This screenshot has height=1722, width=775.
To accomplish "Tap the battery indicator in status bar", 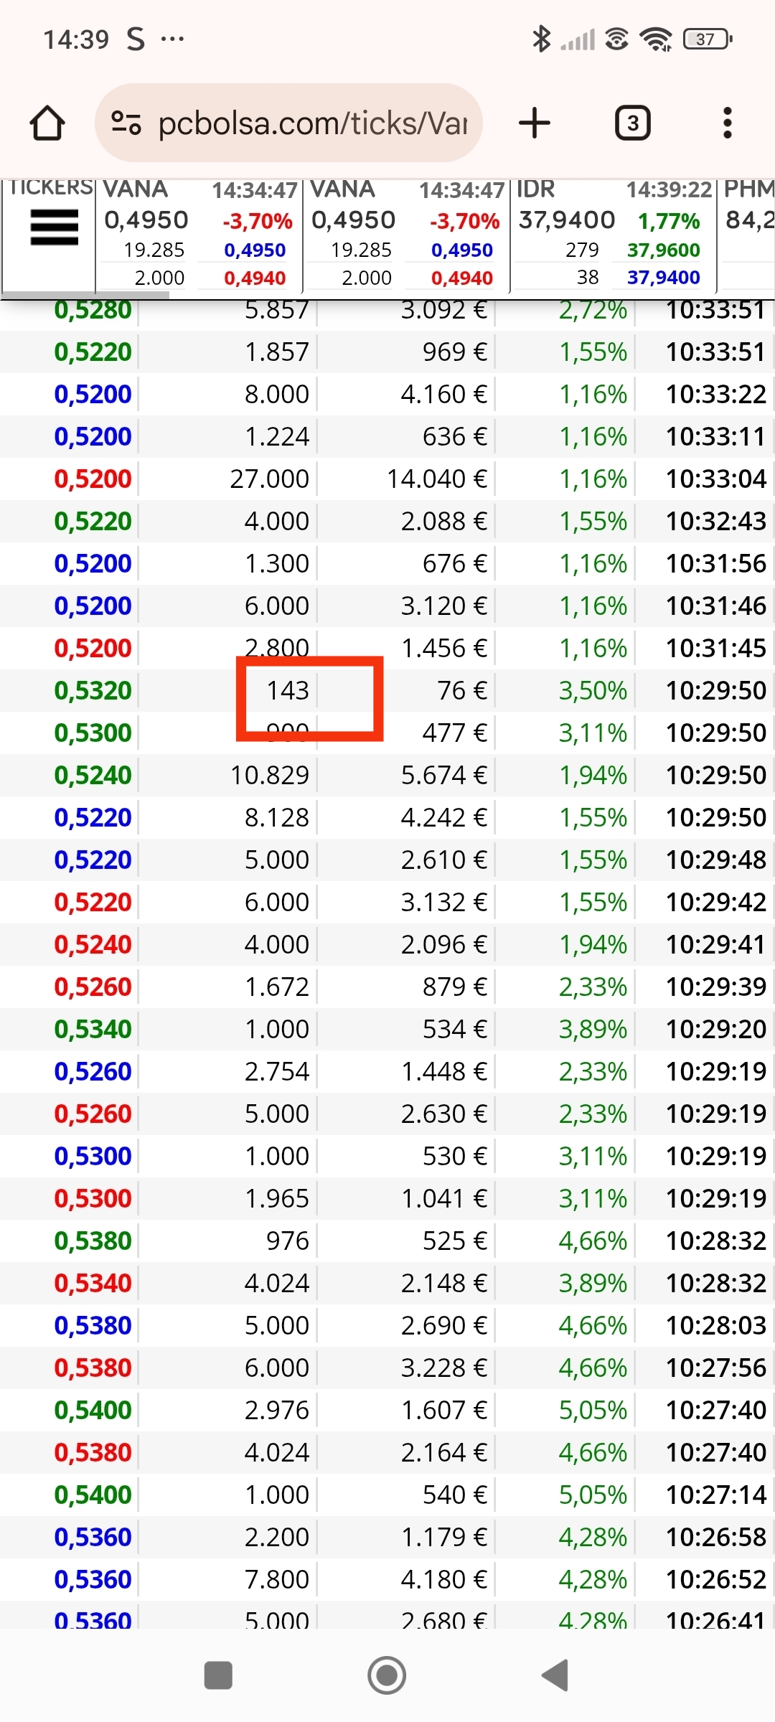I will (x=708, y=39).
